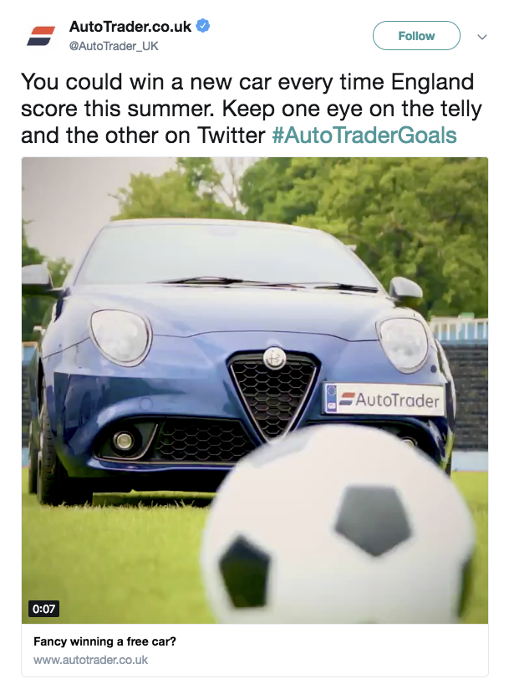Play the video of the blue car
The height and width of the screenshot is (679, 514).
click(x=255, y=391)
